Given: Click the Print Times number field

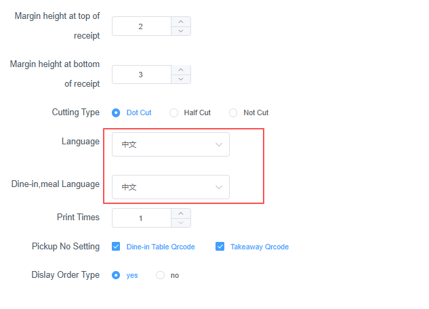Looking at the screenshot, I should click(141, 218).
